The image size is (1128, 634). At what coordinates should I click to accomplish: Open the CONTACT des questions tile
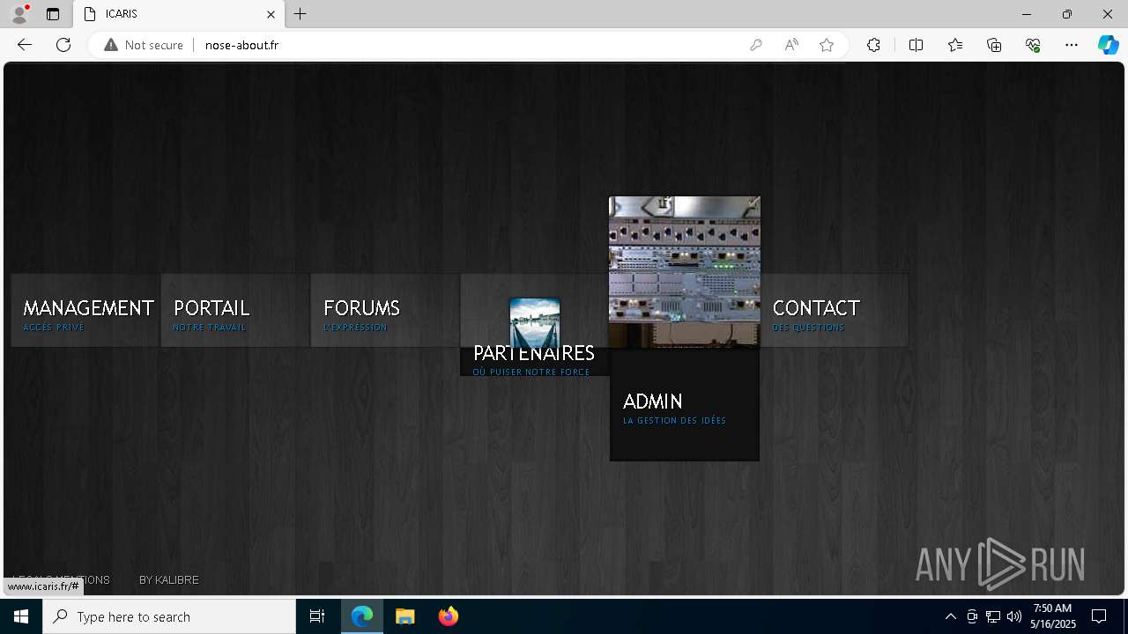coord(835,310)
